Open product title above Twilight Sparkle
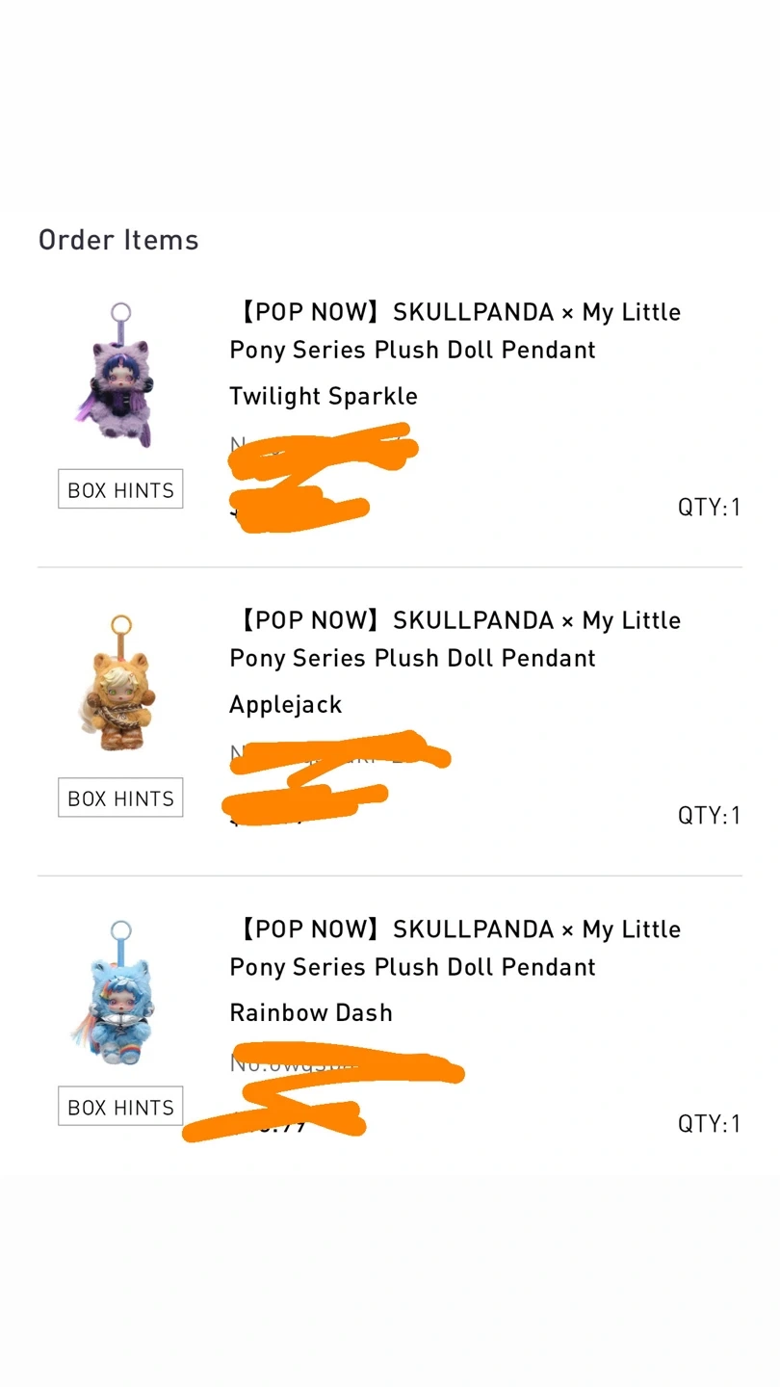The height and width of the screenshot is (1387, 780). point(455,330)
